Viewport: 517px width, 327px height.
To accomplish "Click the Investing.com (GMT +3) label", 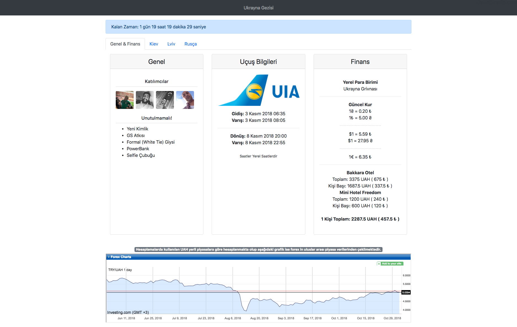I will pyautogui.click(x=128, y=312).
